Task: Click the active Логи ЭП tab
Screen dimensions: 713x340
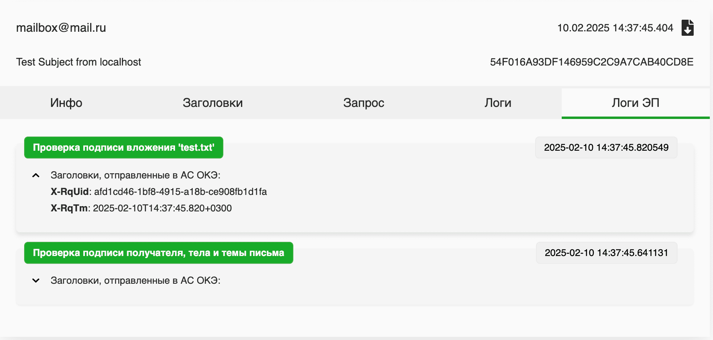Action: point(635,103)
